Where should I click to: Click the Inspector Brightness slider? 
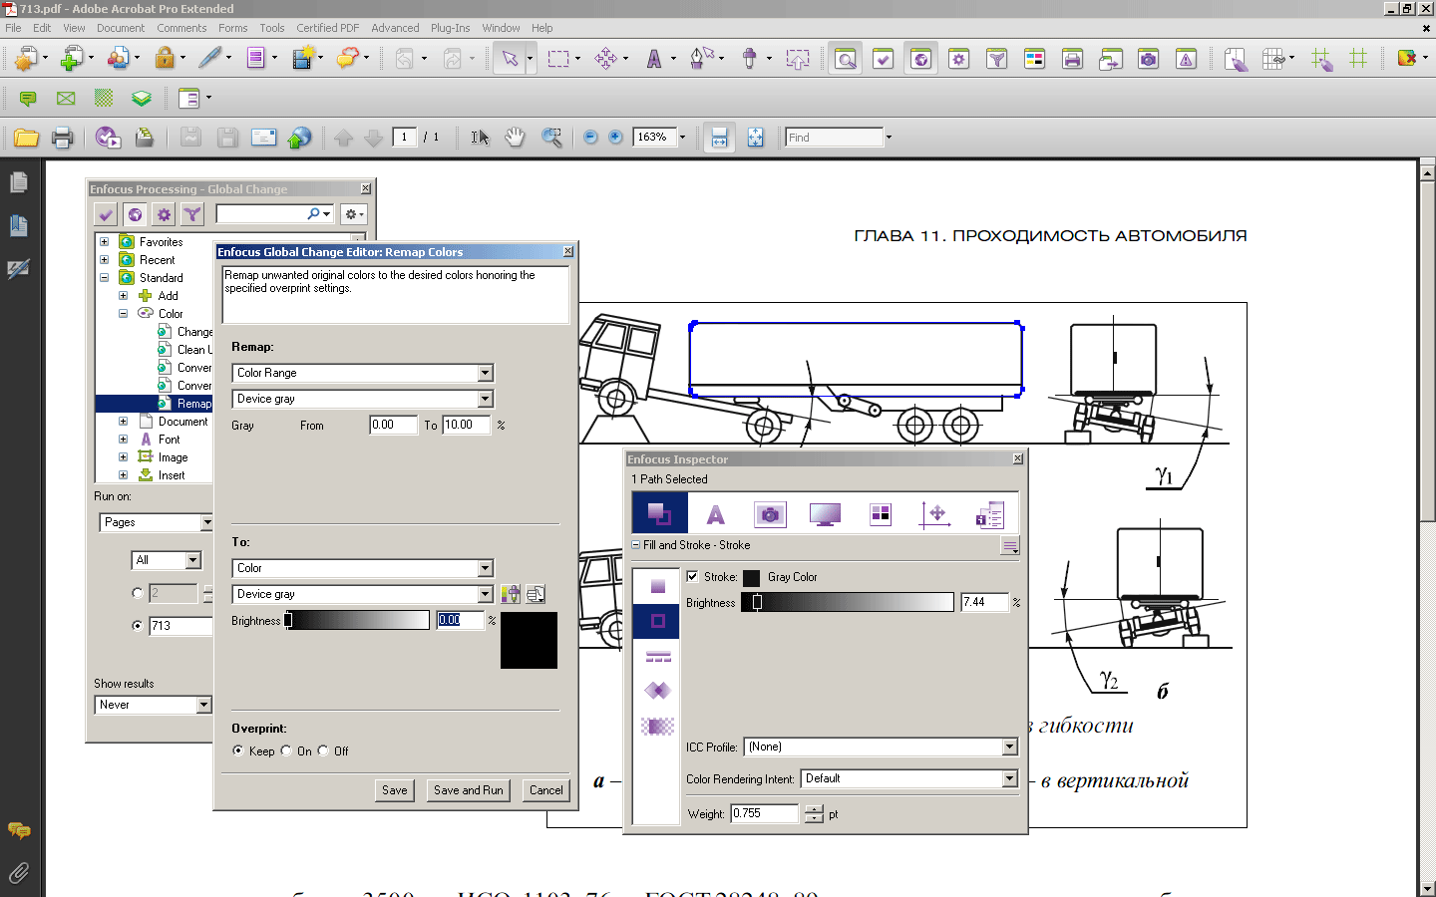848,602
